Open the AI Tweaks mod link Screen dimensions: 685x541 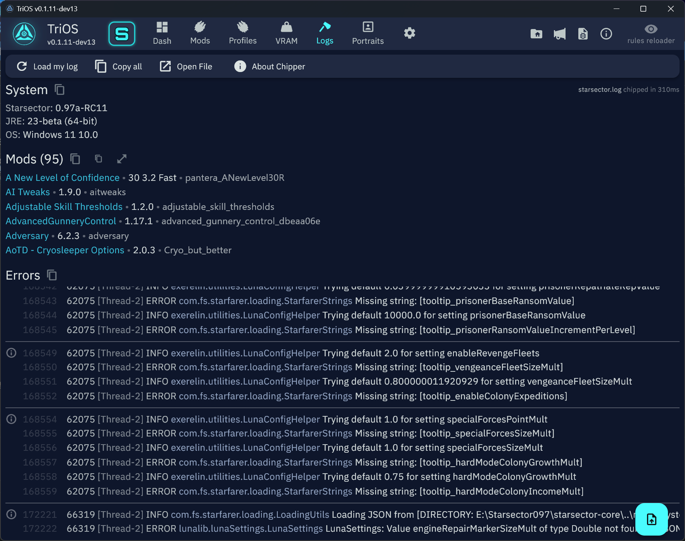click(28, 192)
